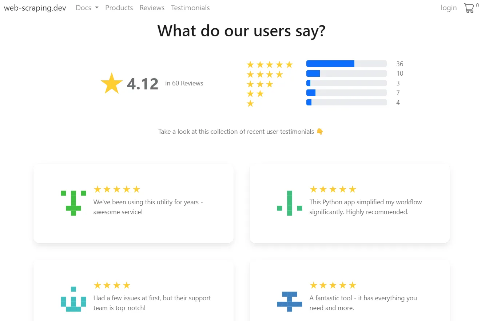
Task: Open the login link
Action: [x=449, y=8]
